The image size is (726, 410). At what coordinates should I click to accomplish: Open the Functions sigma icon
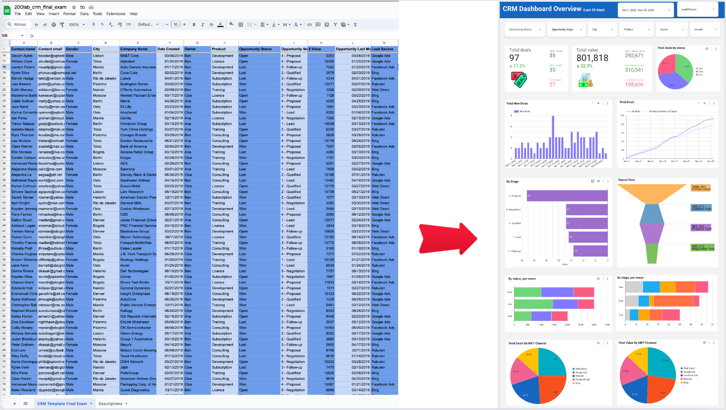[x=355, y=24]
